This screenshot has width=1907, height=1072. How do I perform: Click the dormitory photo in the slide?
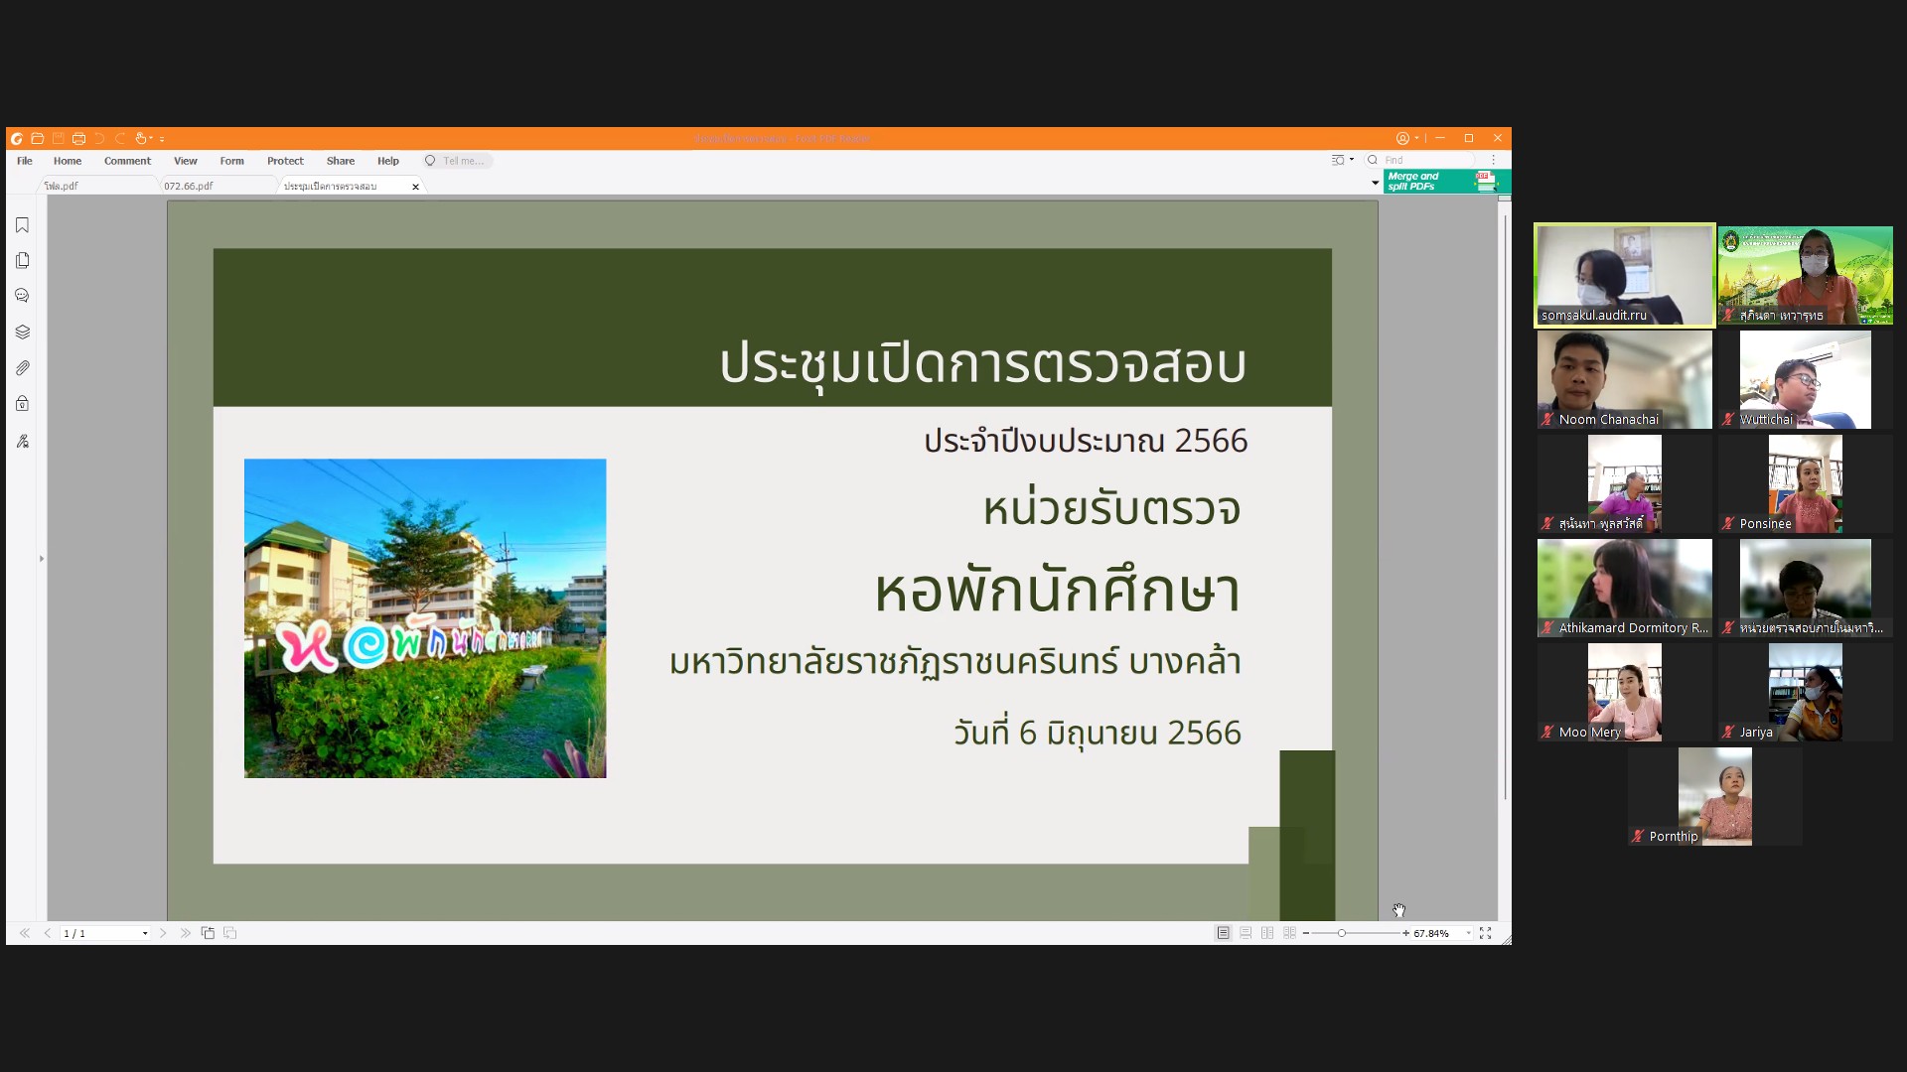click(425, 618)
